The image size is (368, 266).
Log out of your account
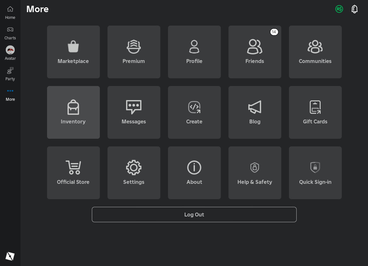click(x=194, y=215)
